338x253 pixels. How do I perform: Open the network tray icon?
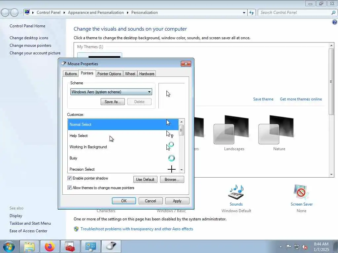coord(297,247)
